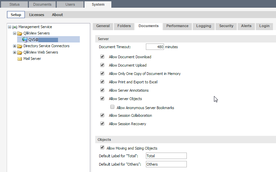Select the QlikView Web Servers label

click(41, 52)
